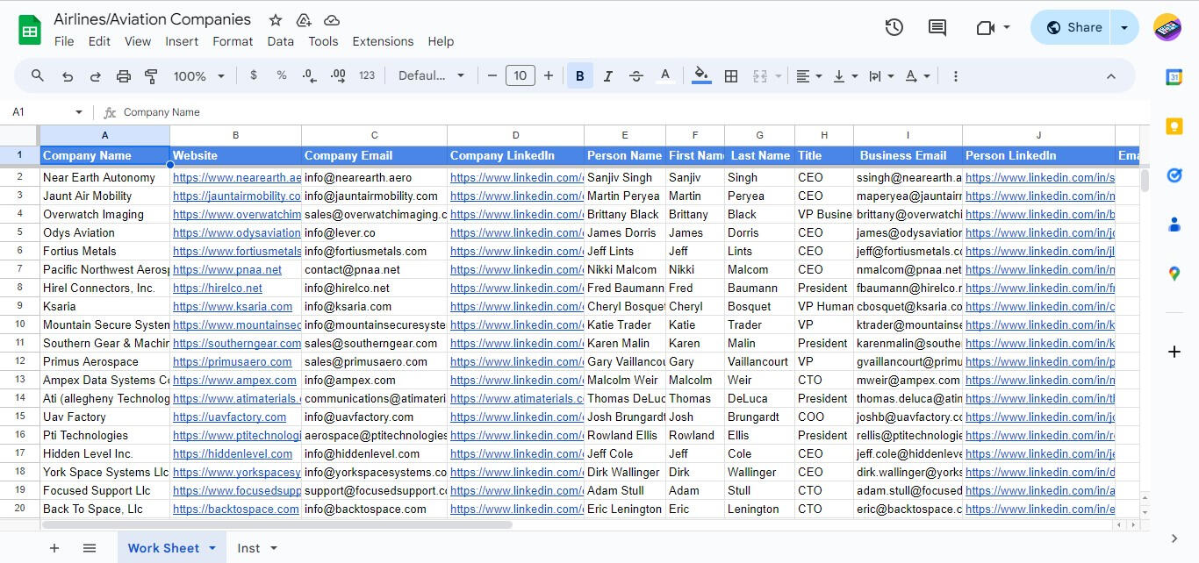The width and height of the screenshot is (1199, 563).
Task: Get add-ons with plus icon
Action: tap(1174, 352)
